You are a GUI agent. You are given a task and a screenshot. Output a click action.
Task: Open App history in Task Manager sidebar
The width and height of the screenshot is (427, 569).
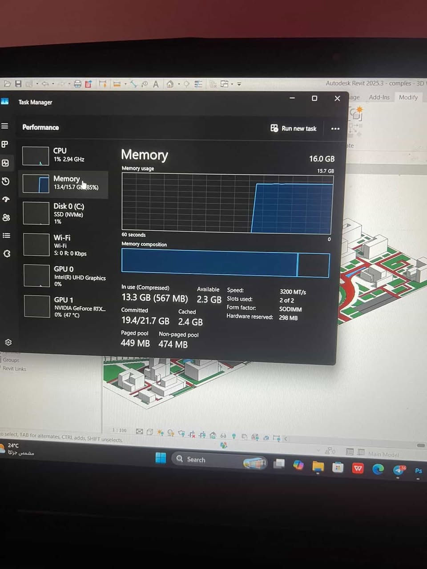(5, 181)
